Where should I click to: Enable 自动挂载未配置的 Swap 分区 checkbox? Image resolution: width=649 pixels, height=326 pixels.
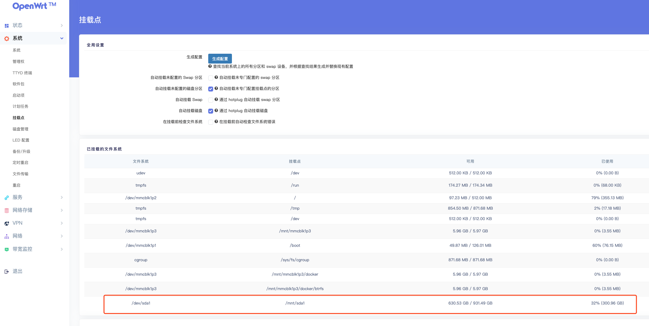pyautogui.click(x=211, y=78)
